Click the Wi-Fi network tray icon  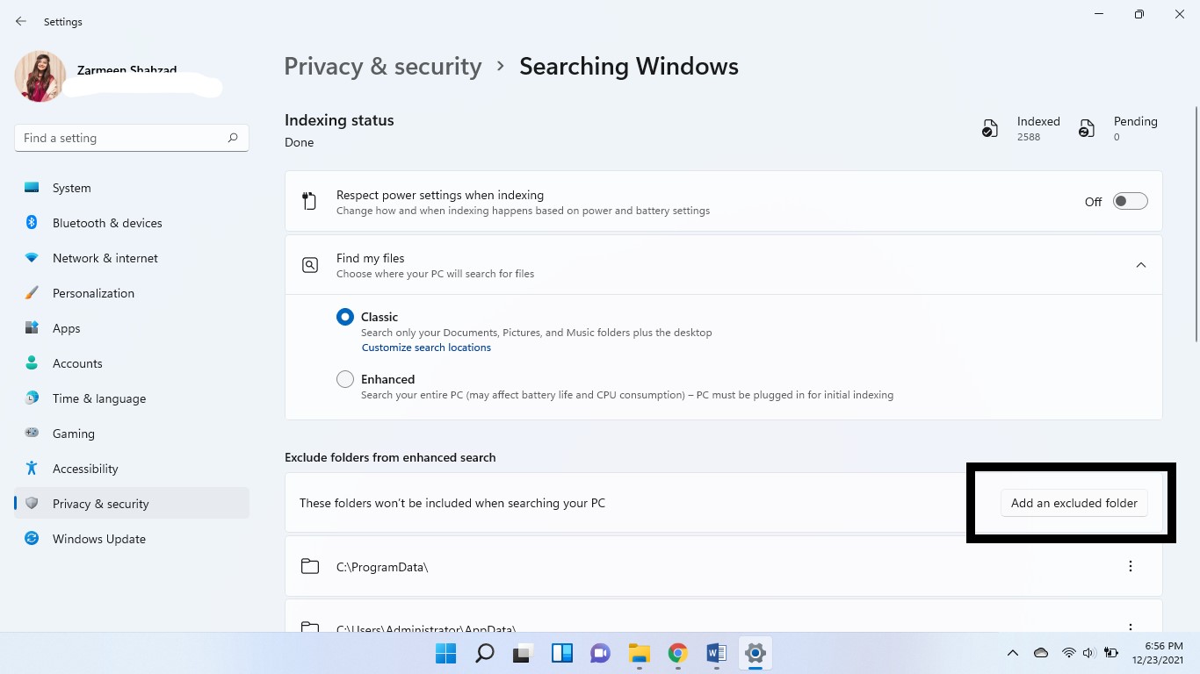tap(1069, 653)
